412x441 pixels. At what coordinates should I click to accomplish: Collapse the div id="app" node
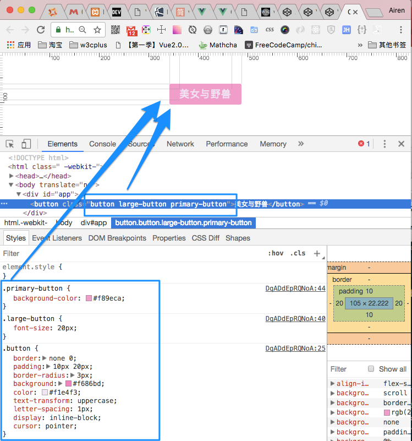pyautogui.click(x=19, y=194)
